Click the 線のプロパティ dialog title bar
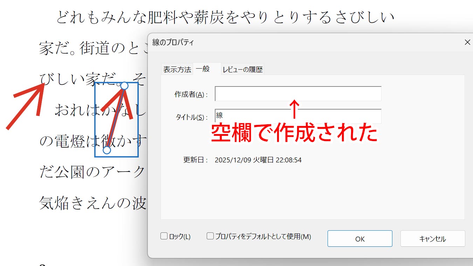Image resolution: width=473 pixels, height=266 pixels. click(x=280, y=42)
